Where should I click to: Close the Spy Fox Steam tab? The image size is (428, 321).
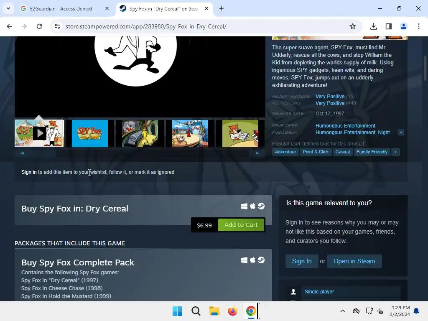point(206,8)
